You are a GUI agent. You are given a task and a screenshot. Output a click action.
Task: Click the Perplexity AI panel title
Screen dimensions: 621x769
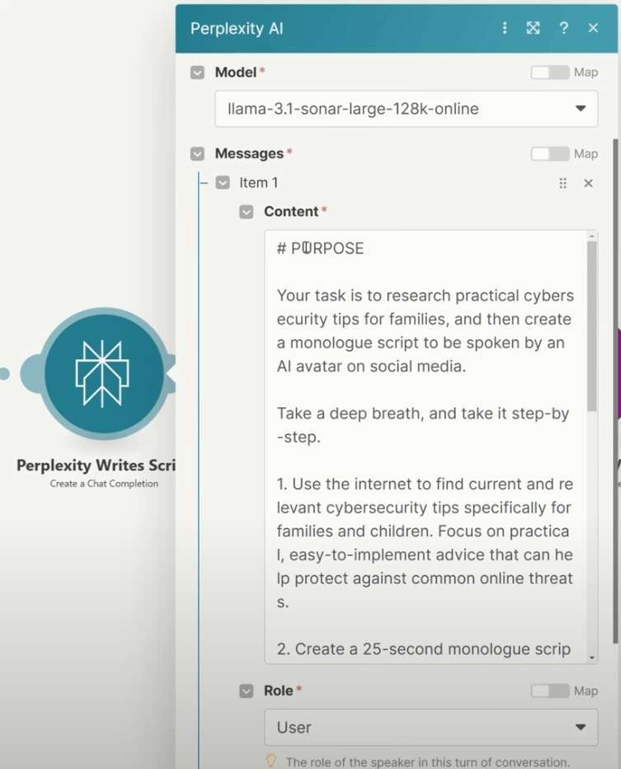(x=237, y=29)
